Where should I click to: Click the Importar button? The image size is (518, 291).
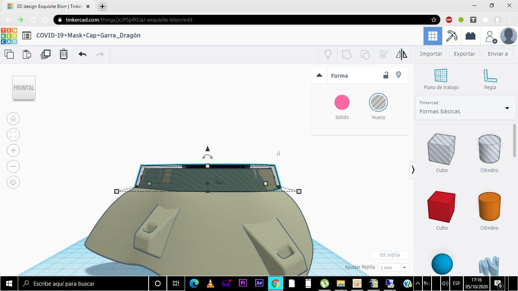pos(431,54)
